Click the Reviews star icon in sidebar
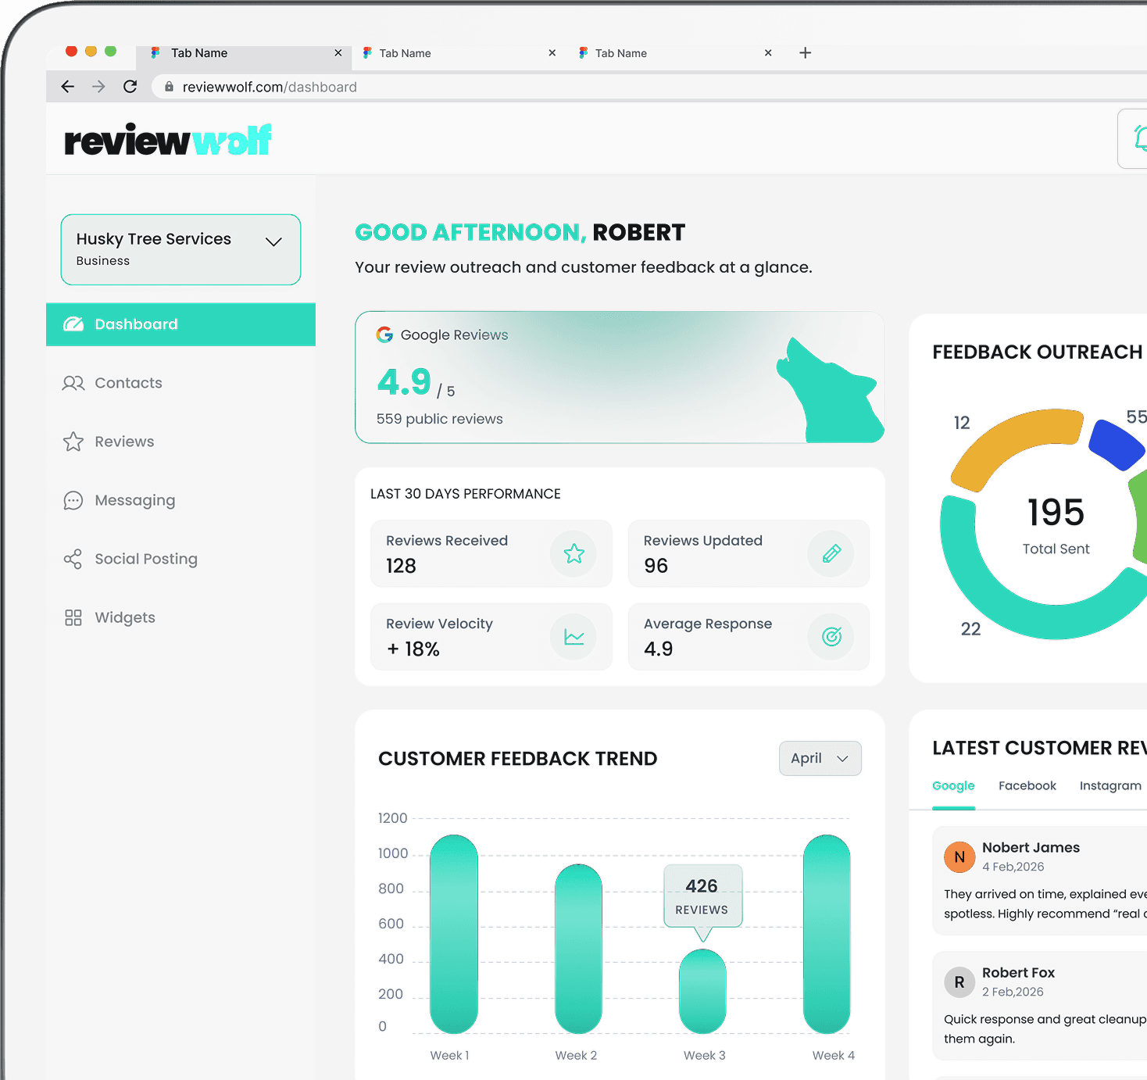This screenshot has height=1080, width=1147. (x=73, y=442)
